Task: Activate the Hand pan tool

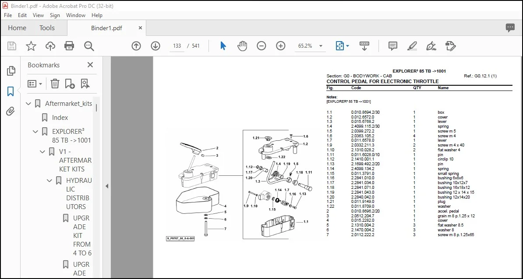Action: (x=242, y=46)
